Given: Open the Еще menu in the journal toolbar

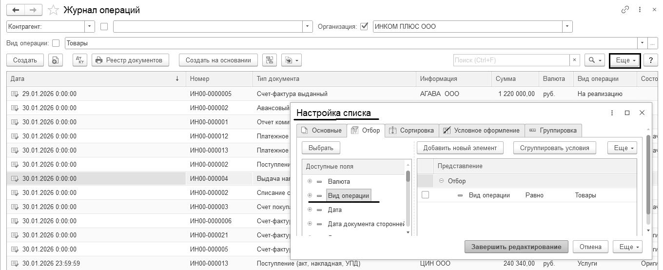Looking at the screenshot, I should pyautogui.click(x=625, y=60).
